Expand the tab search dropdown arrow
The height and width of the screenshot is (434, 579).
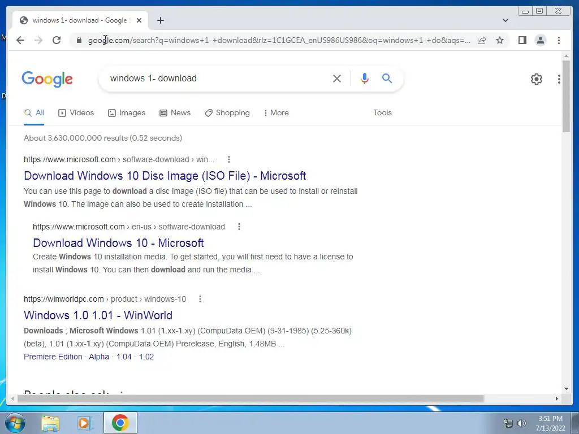tap(505, 20)
